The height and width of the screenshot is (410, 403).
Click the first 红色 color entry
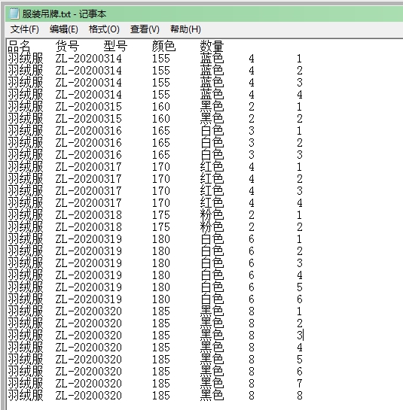pos(212,167)
